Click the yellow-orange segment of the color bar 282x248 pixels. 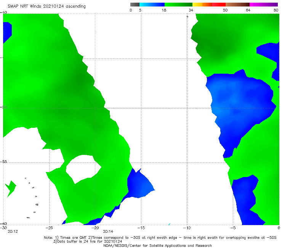click(x=202, y=5)
